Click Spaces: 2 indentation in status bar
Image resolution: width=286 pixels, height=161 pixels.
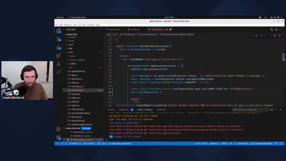tap(214, 144)
